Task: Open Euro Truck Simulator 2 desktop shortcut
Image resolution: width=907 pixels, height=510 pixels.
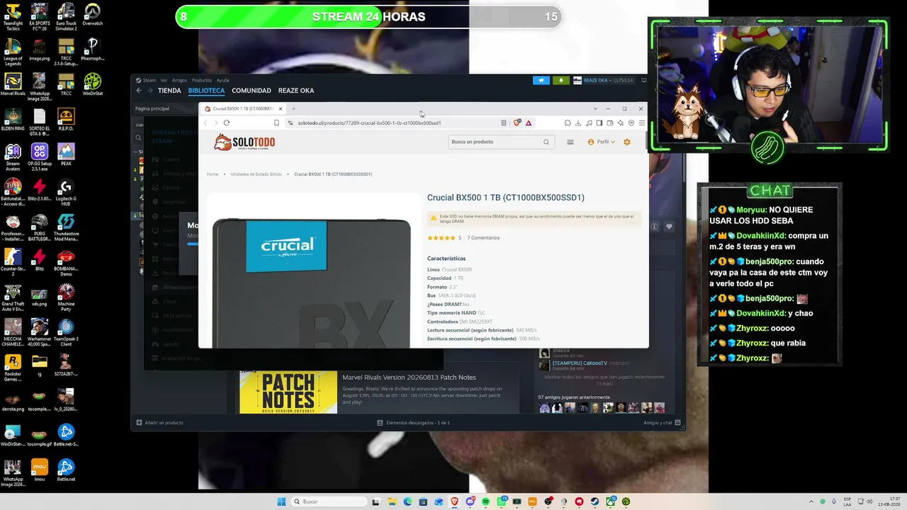Action: 66,17
